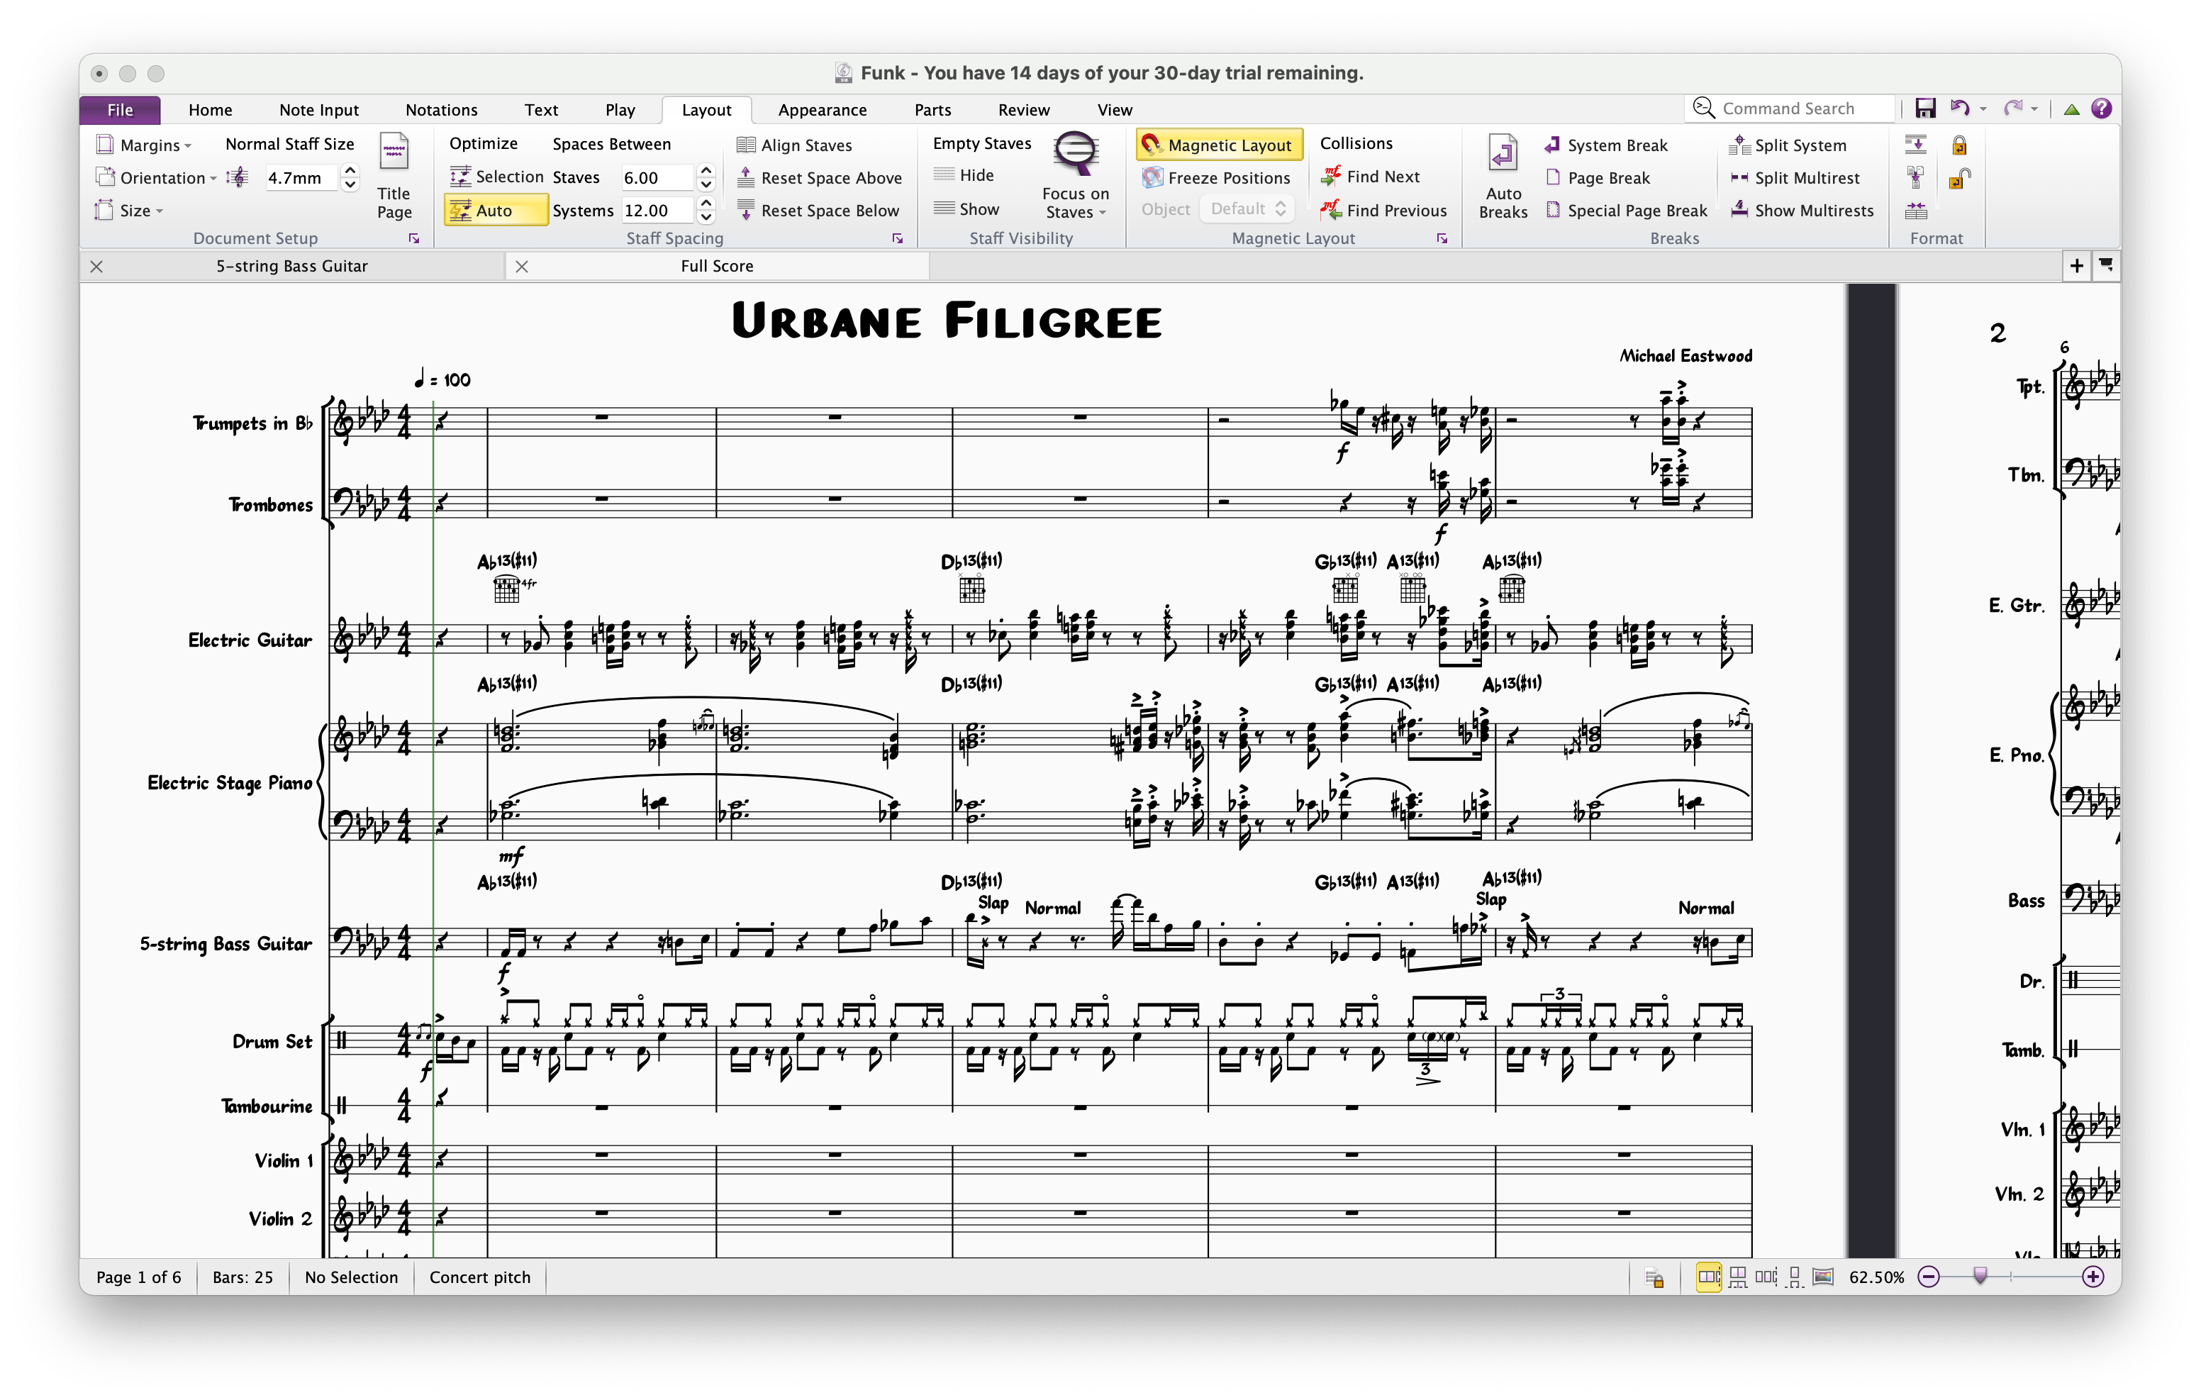Open the Orientation dropdown
2201x1400 pixels.
[156, 177]
